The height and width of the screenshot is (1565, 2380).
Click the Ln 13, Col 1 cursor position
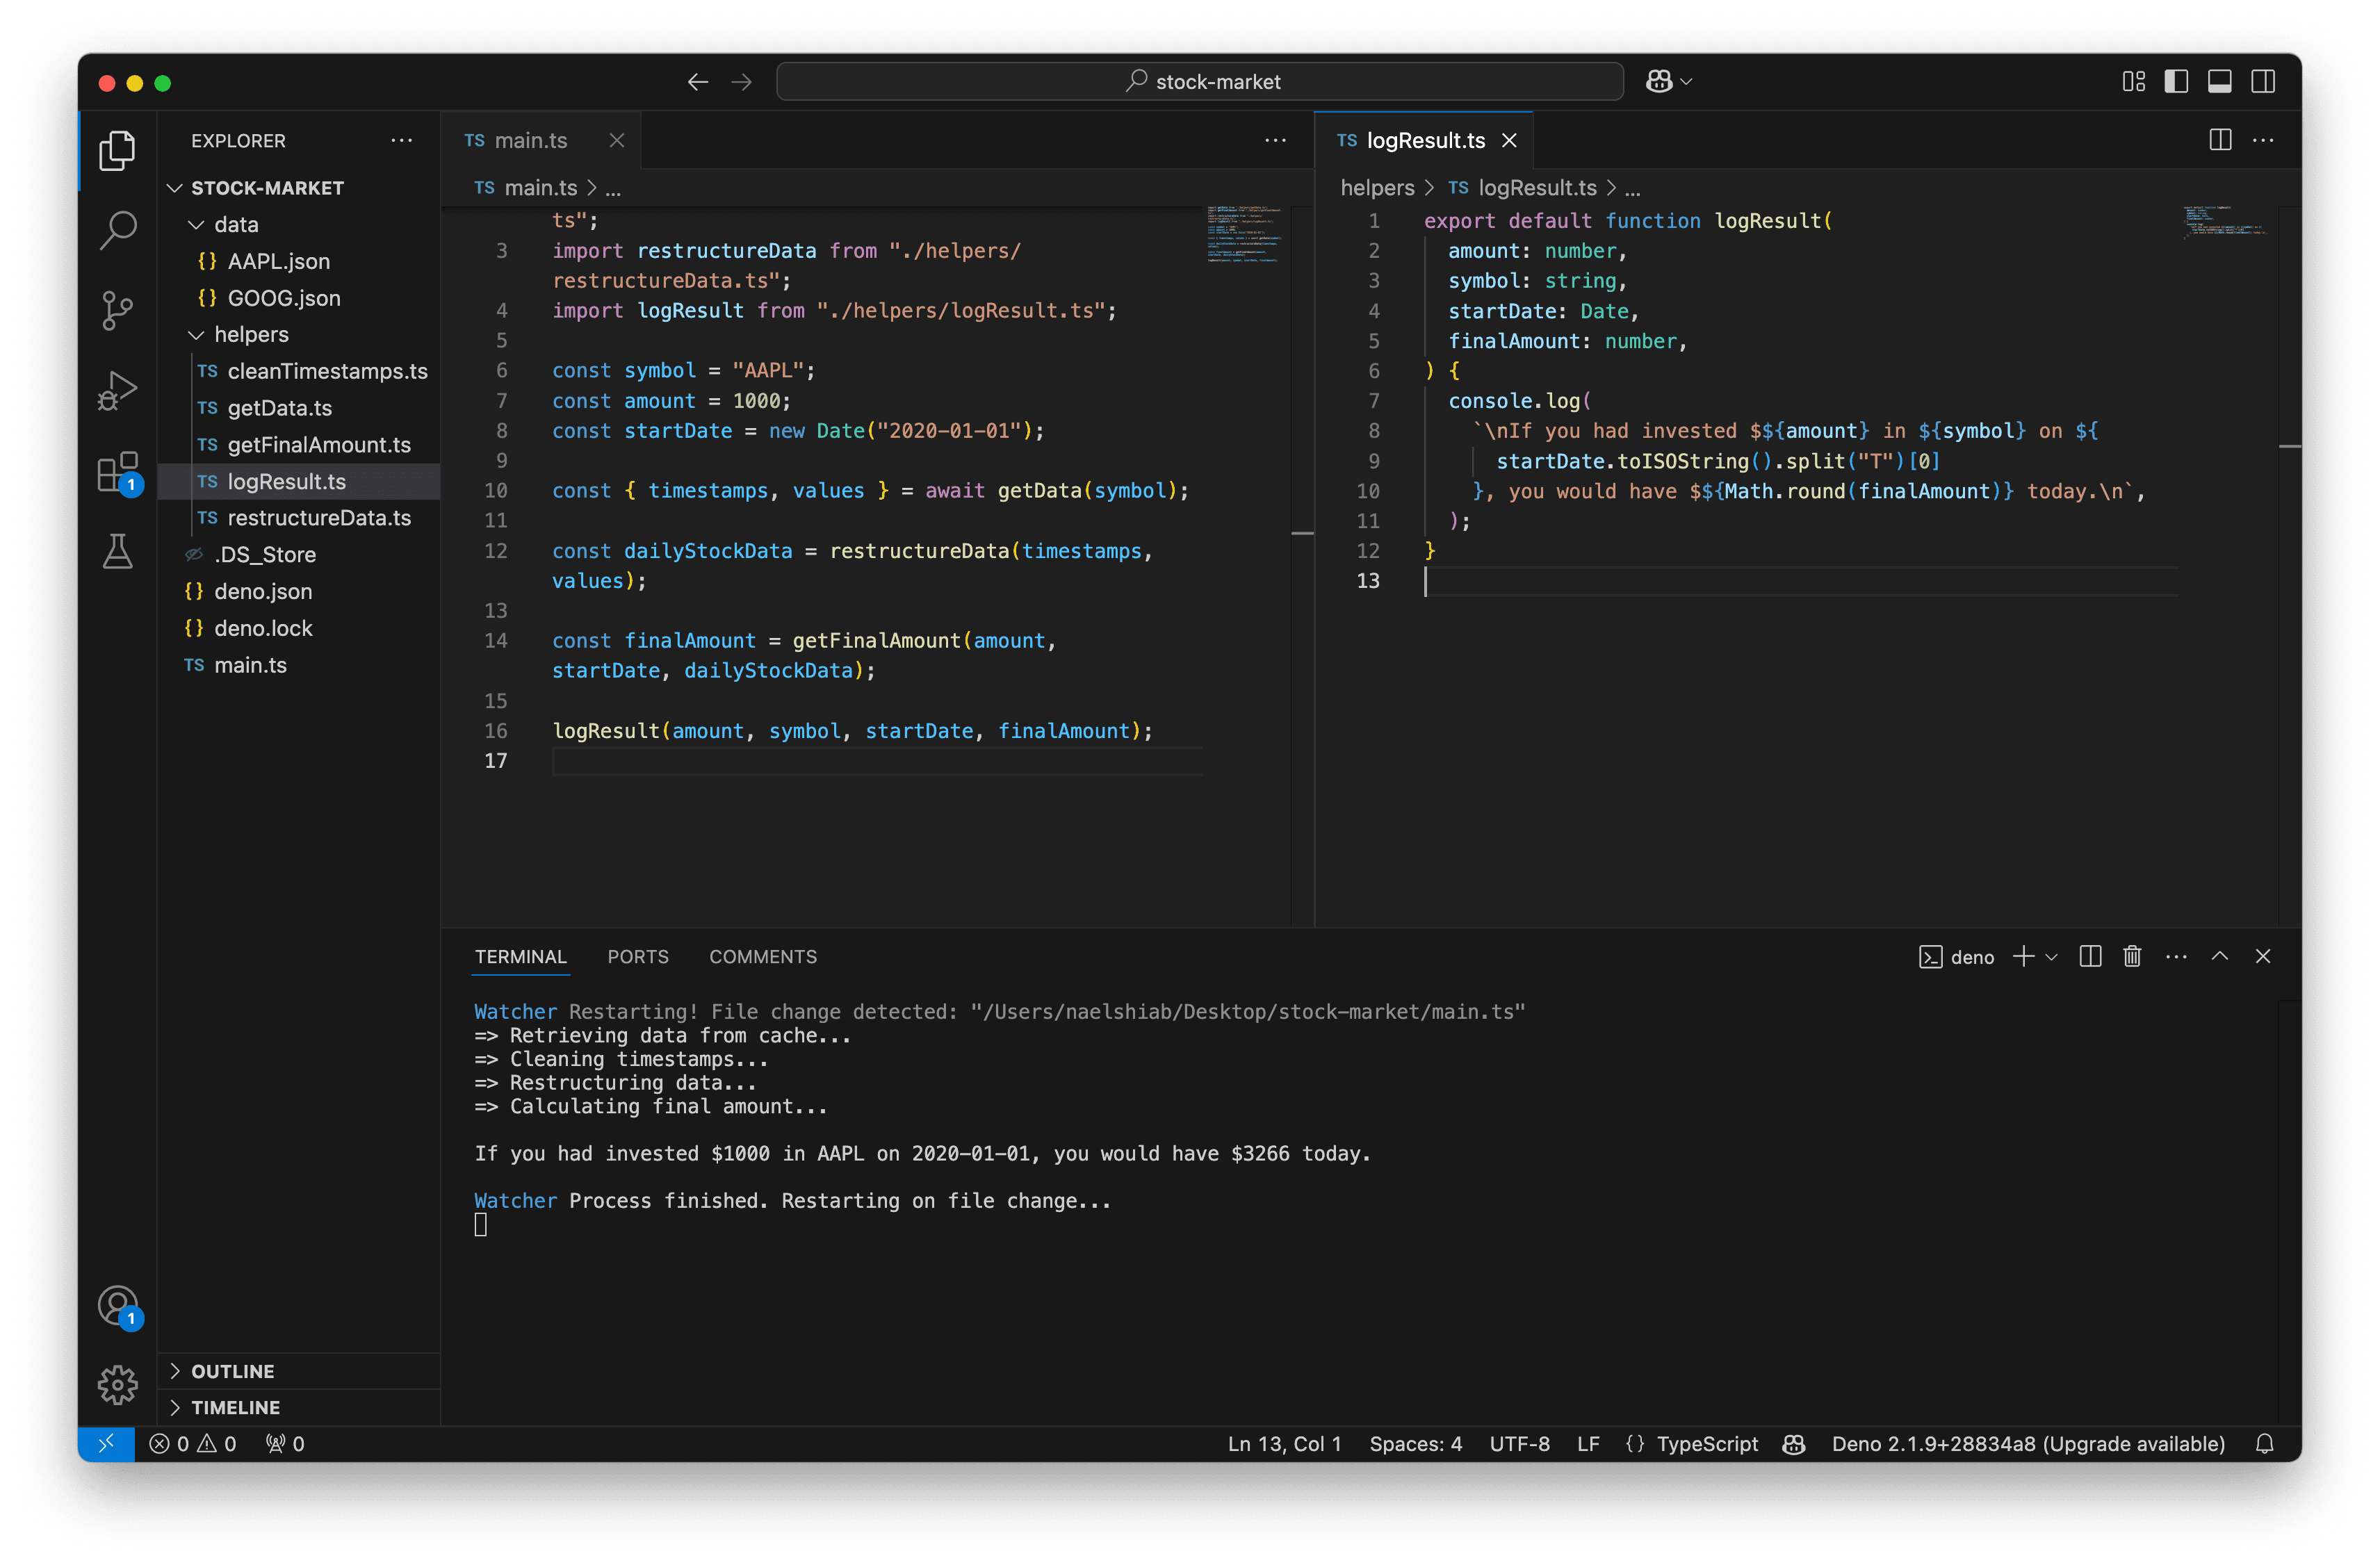(x=1284, y=1444)
